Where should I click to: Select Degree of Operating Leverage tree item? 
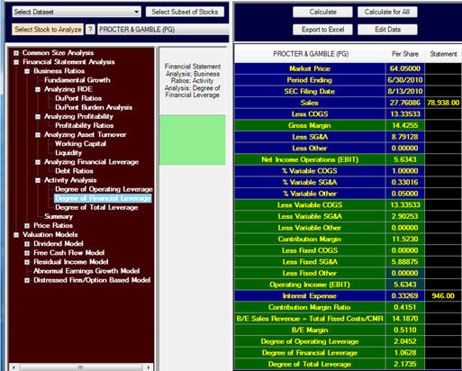click(104, 189)
